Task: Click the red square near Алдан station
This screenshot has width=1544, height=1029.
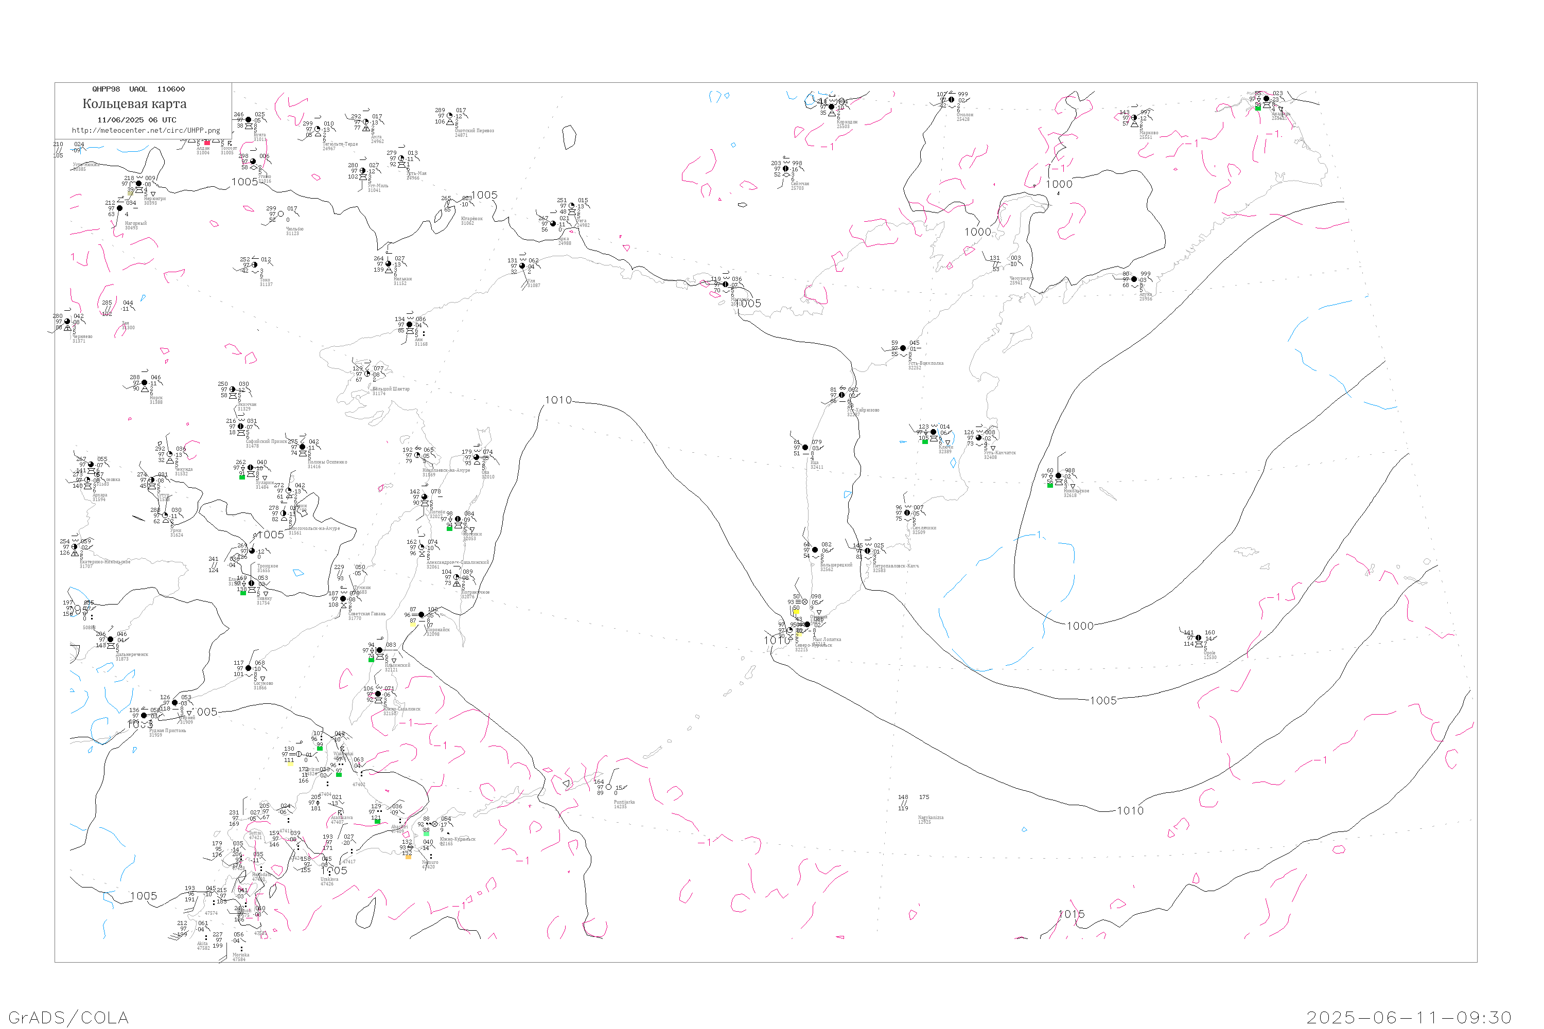Action: click(x=207, y=143)
